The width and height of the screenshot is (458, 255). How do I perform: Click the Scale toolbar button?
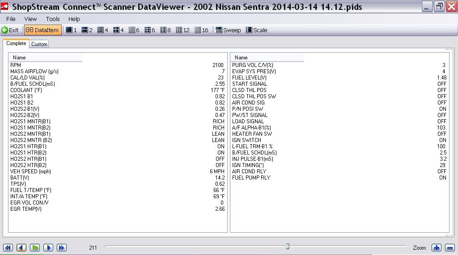pyautogui.click(x=256, y=30)
